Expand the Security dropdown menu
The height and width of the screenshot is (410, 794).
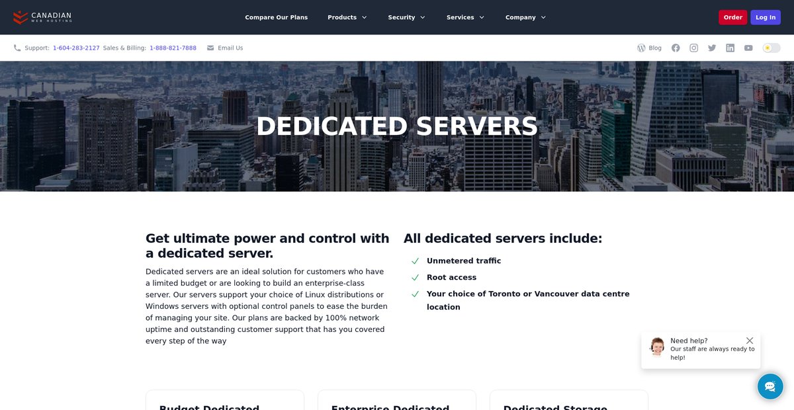407,17
